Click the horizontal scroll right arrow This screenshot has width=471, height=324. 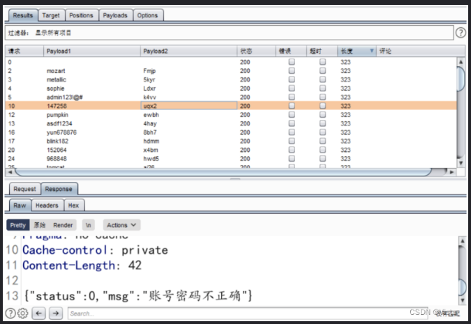451,172
